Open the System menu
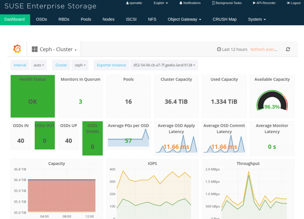 tap(257, 19)
